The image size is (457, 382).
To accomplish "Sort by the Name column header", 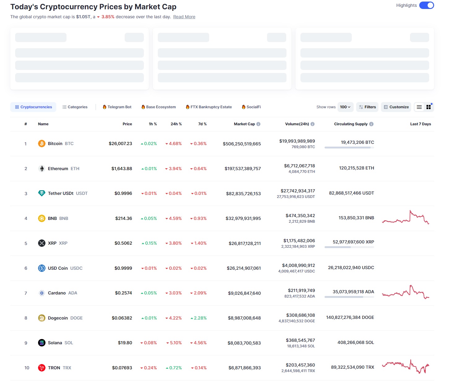I will coord(43,124).
